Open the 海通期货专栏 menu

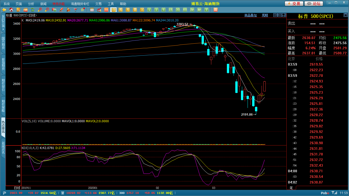pyautogui.click(x=80, y=4)
